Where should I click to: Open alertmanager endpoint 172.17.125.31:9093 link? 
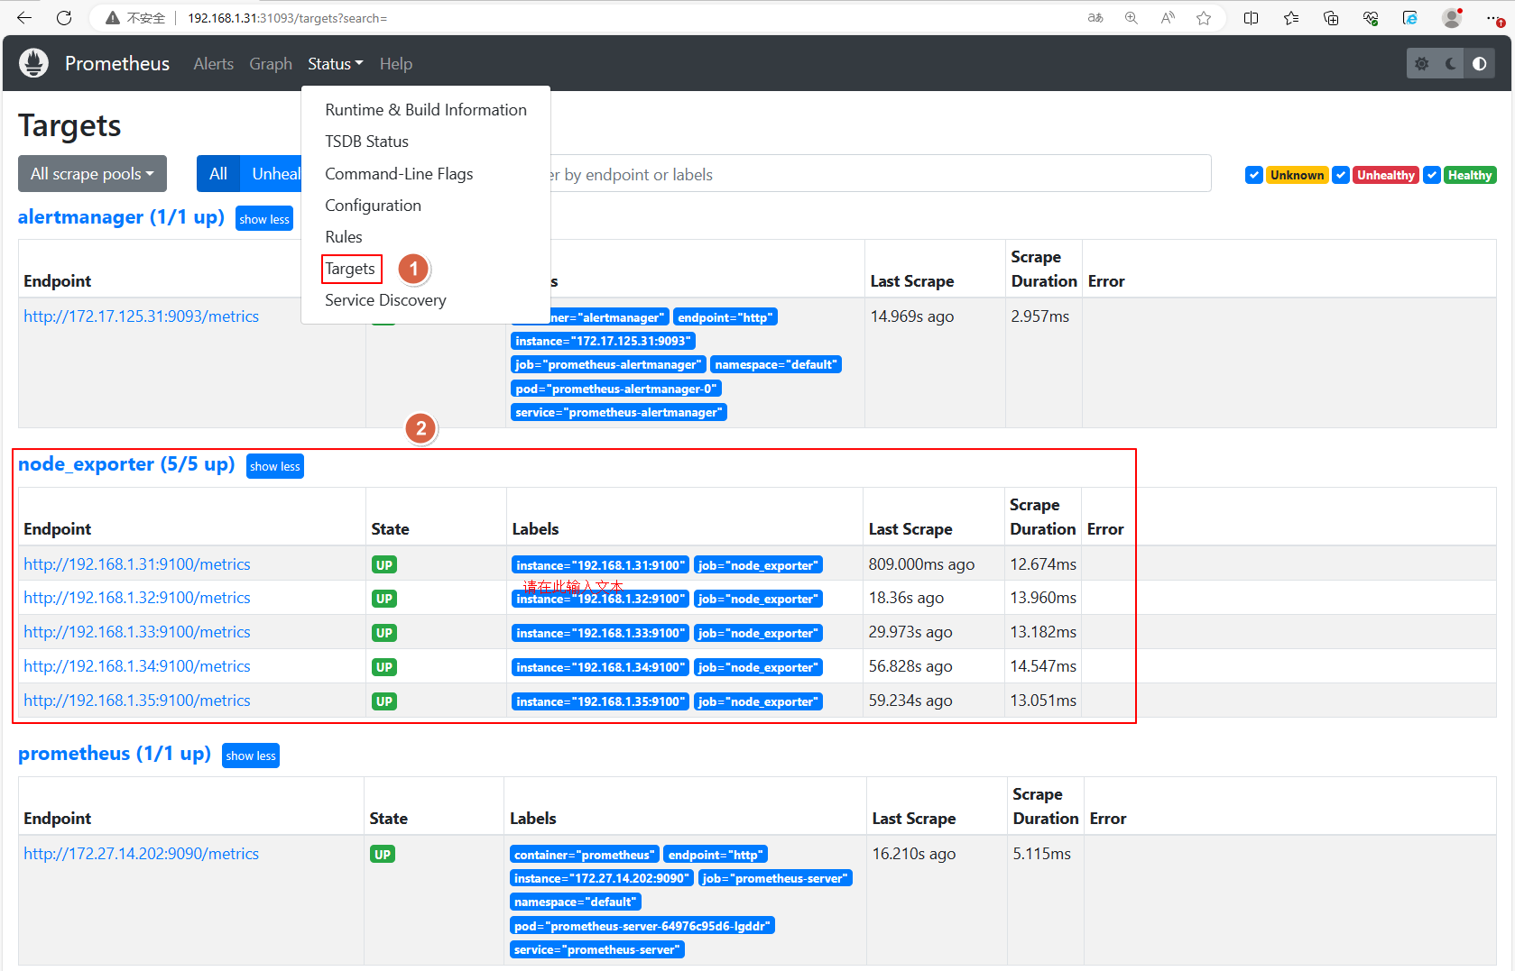(142, 316)
